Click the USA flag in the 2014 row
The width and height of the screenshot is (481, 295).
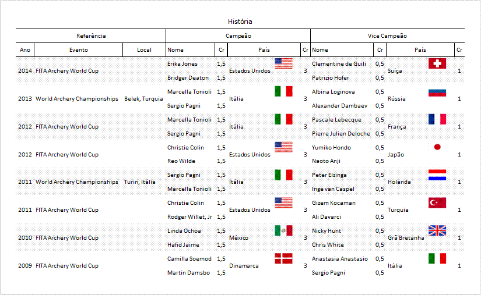pyautogui.click(x=283, y=63)
